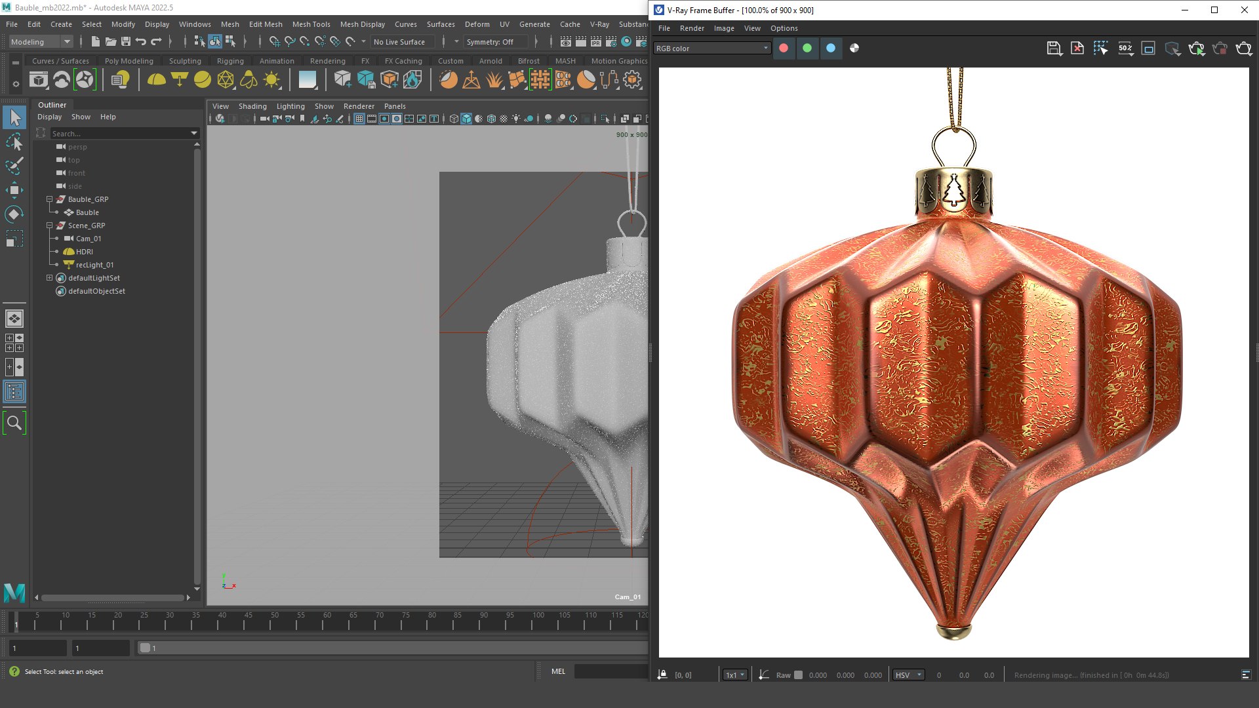Click the track mouse render icon
The image size is (1259, 708).
pos(1101,49)
